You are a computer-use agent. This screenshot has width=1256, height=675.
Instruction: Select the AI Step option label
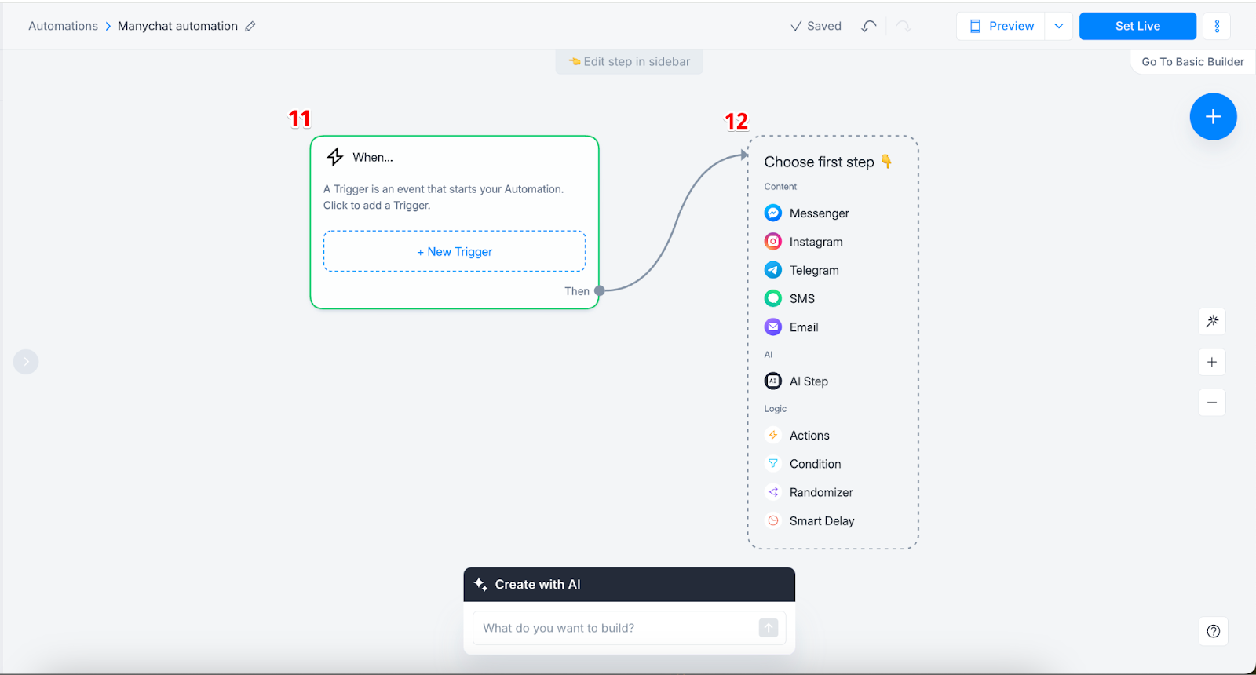pyautogui.click(x=809, y=381)
